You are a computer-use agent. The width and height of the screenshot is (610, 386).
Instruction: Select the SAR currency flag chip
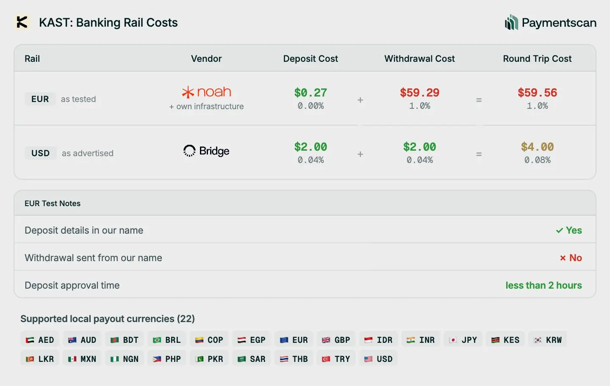pos(252,359)
